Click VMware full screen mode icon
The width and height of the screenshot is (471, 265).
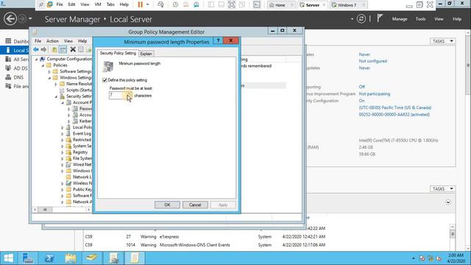232,4
